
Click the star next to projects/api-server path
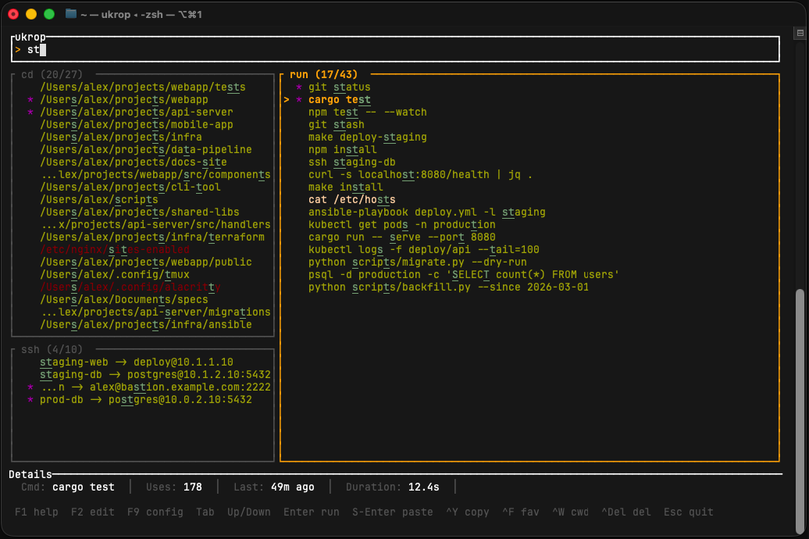click(30, 112)
